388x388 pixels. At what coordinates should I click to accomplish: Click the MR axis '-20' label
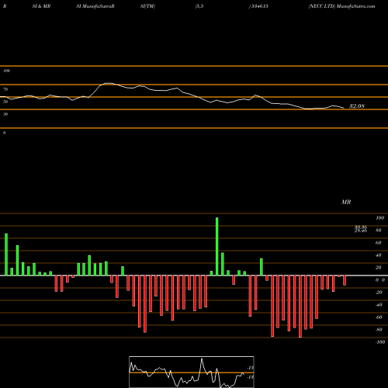point(379,293)
